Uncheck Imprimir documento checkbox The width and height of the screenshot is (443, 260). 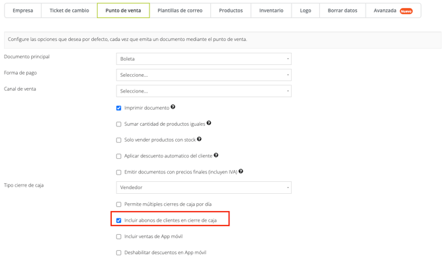point(118,108)
